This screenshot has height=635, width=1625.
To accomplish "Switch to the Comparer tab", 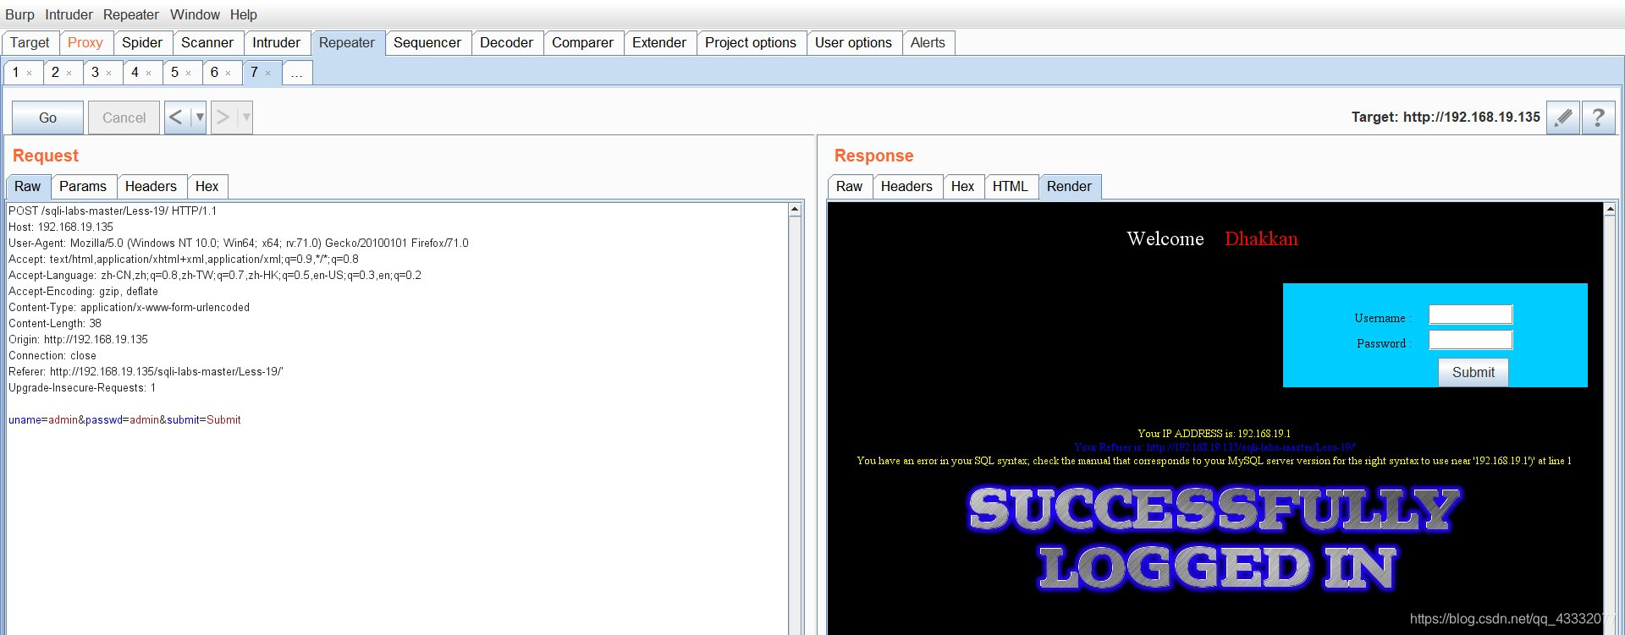I will click(583, 43).
